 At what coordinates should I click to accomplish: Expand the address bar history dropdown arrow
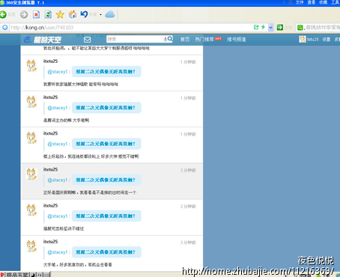[x=270, y=28]
